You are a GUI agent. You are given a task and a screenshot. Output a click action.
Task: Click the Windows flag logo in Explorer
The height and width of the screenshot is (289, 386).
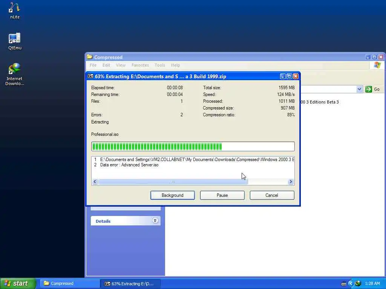(377, 65)
